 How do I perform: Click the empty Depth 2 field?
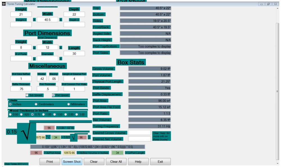74,24
